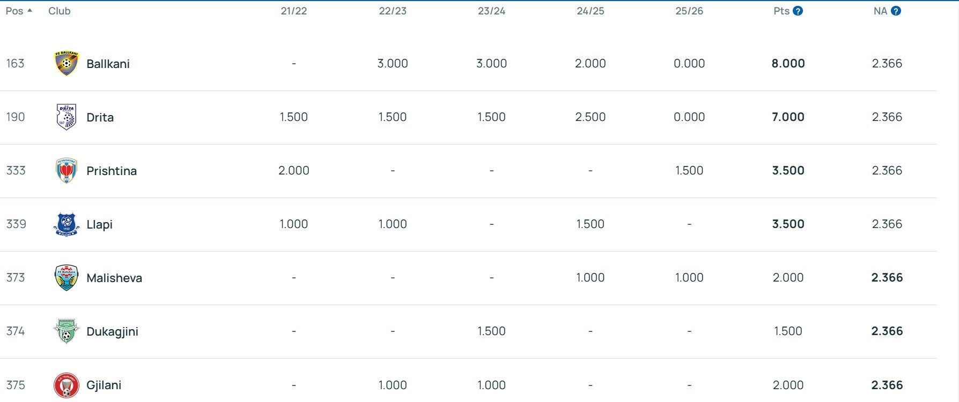Open the Drita club link
Viewport: 959px width, 402px height.
(100, 117)
